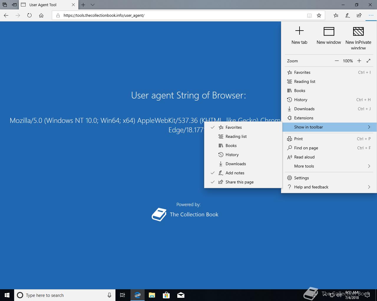
Task: Expand Help and feedback submenu
Action: click(x=329, y=187)
